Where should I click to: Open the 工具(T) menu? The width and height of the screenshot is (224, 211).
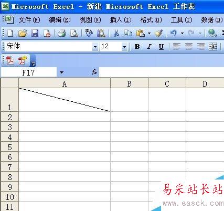(182, 20)
